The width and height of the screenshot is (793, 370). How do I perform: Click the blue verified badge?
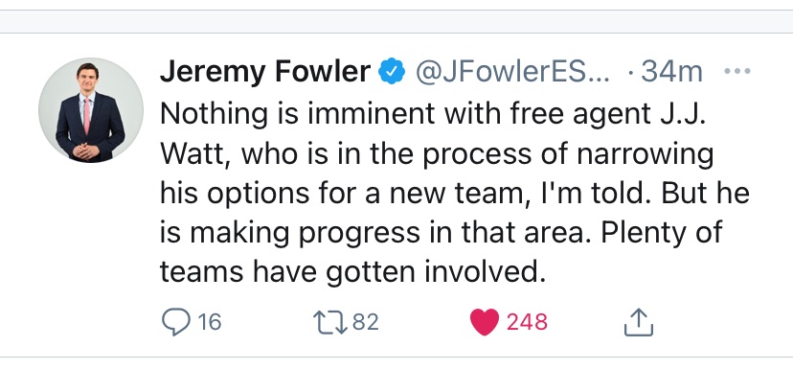click(x=393, y=72)
